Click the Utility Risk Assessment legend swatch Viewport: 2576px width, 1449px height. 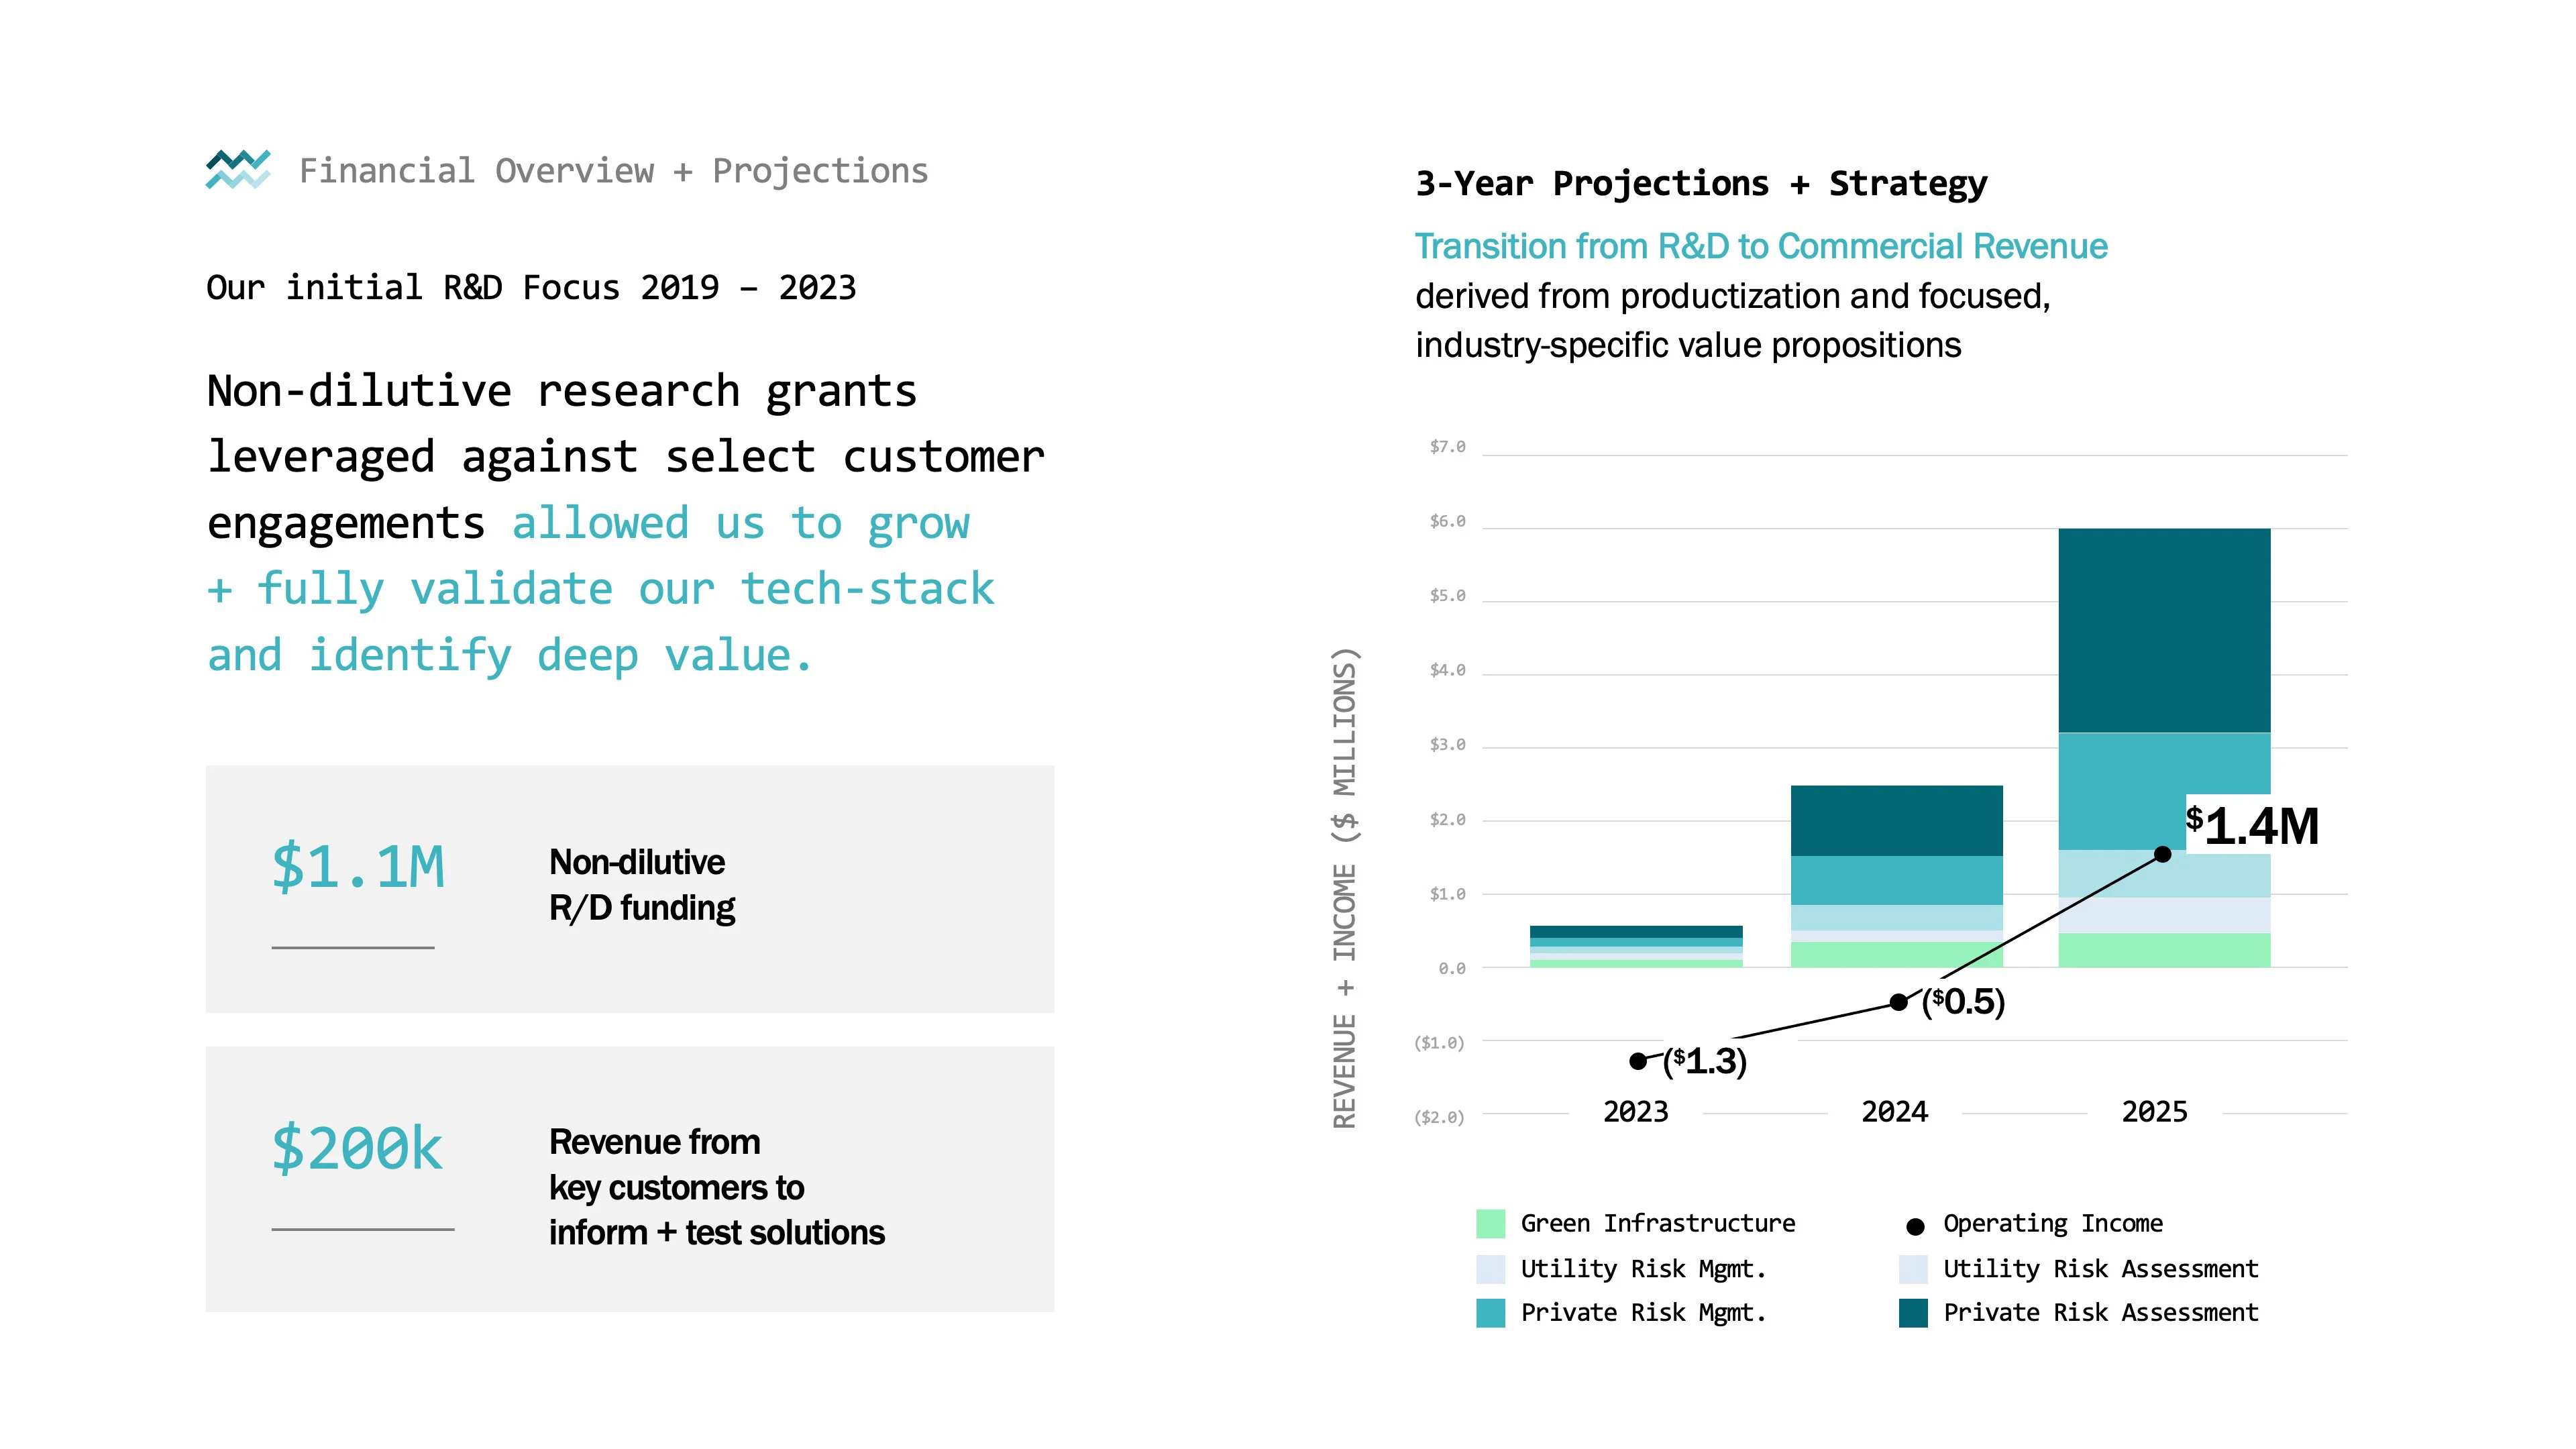(1913, 1269)
